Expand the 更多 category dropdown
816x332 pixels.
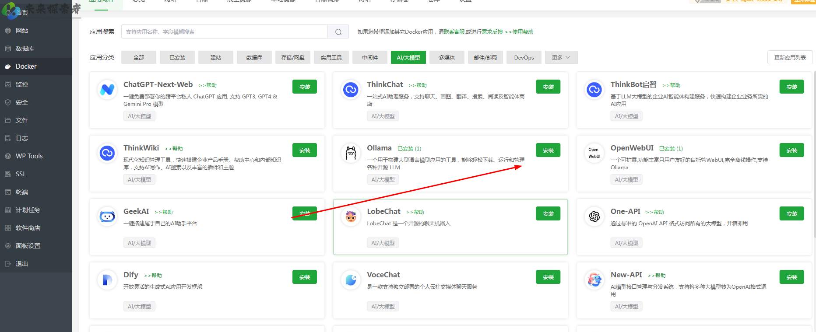click(x=561, y=58)
